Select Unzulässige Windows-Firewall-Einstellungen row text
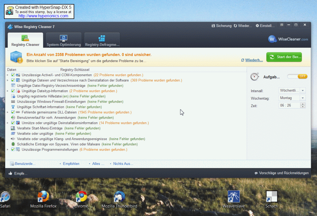 pos(51,102)
